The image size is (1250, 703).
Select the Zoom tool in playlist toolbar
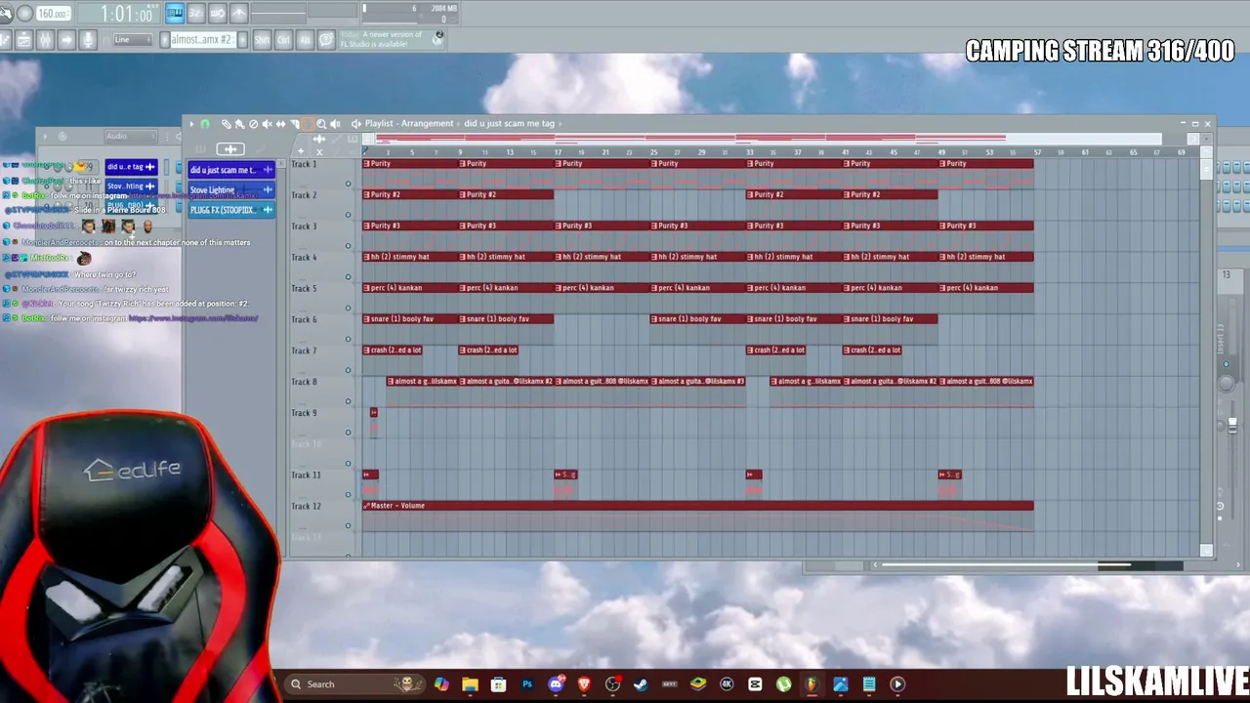tap(321, 124)
